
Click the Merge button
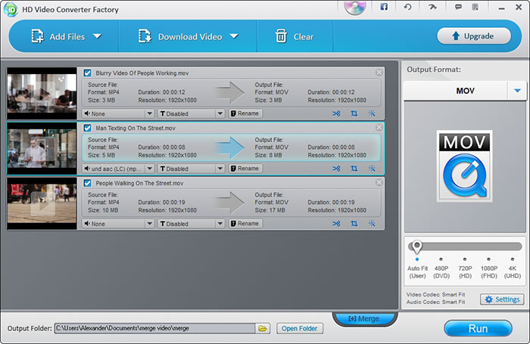click(365, 319)
